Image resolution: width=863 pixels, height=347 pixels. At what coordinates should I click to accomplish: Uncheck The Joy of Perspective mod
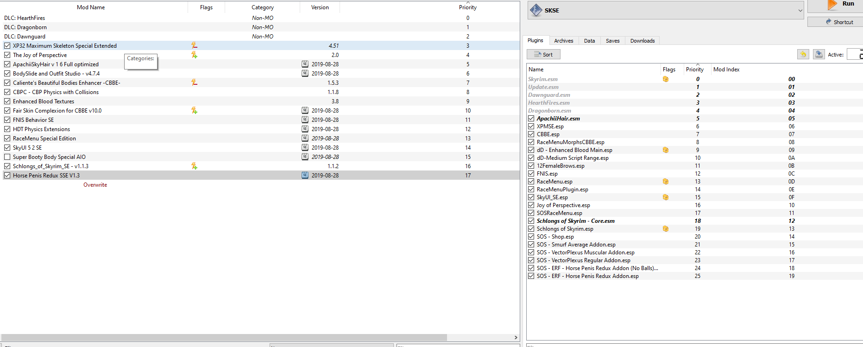(7, 55)
